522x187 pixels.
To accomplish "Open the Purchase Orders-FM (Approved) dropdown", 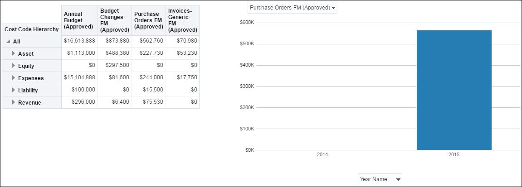I will [x=293, y=8].
